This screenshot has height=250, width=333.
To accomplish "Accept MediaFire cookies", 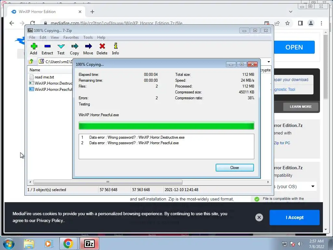I will [x=294, y=217].
